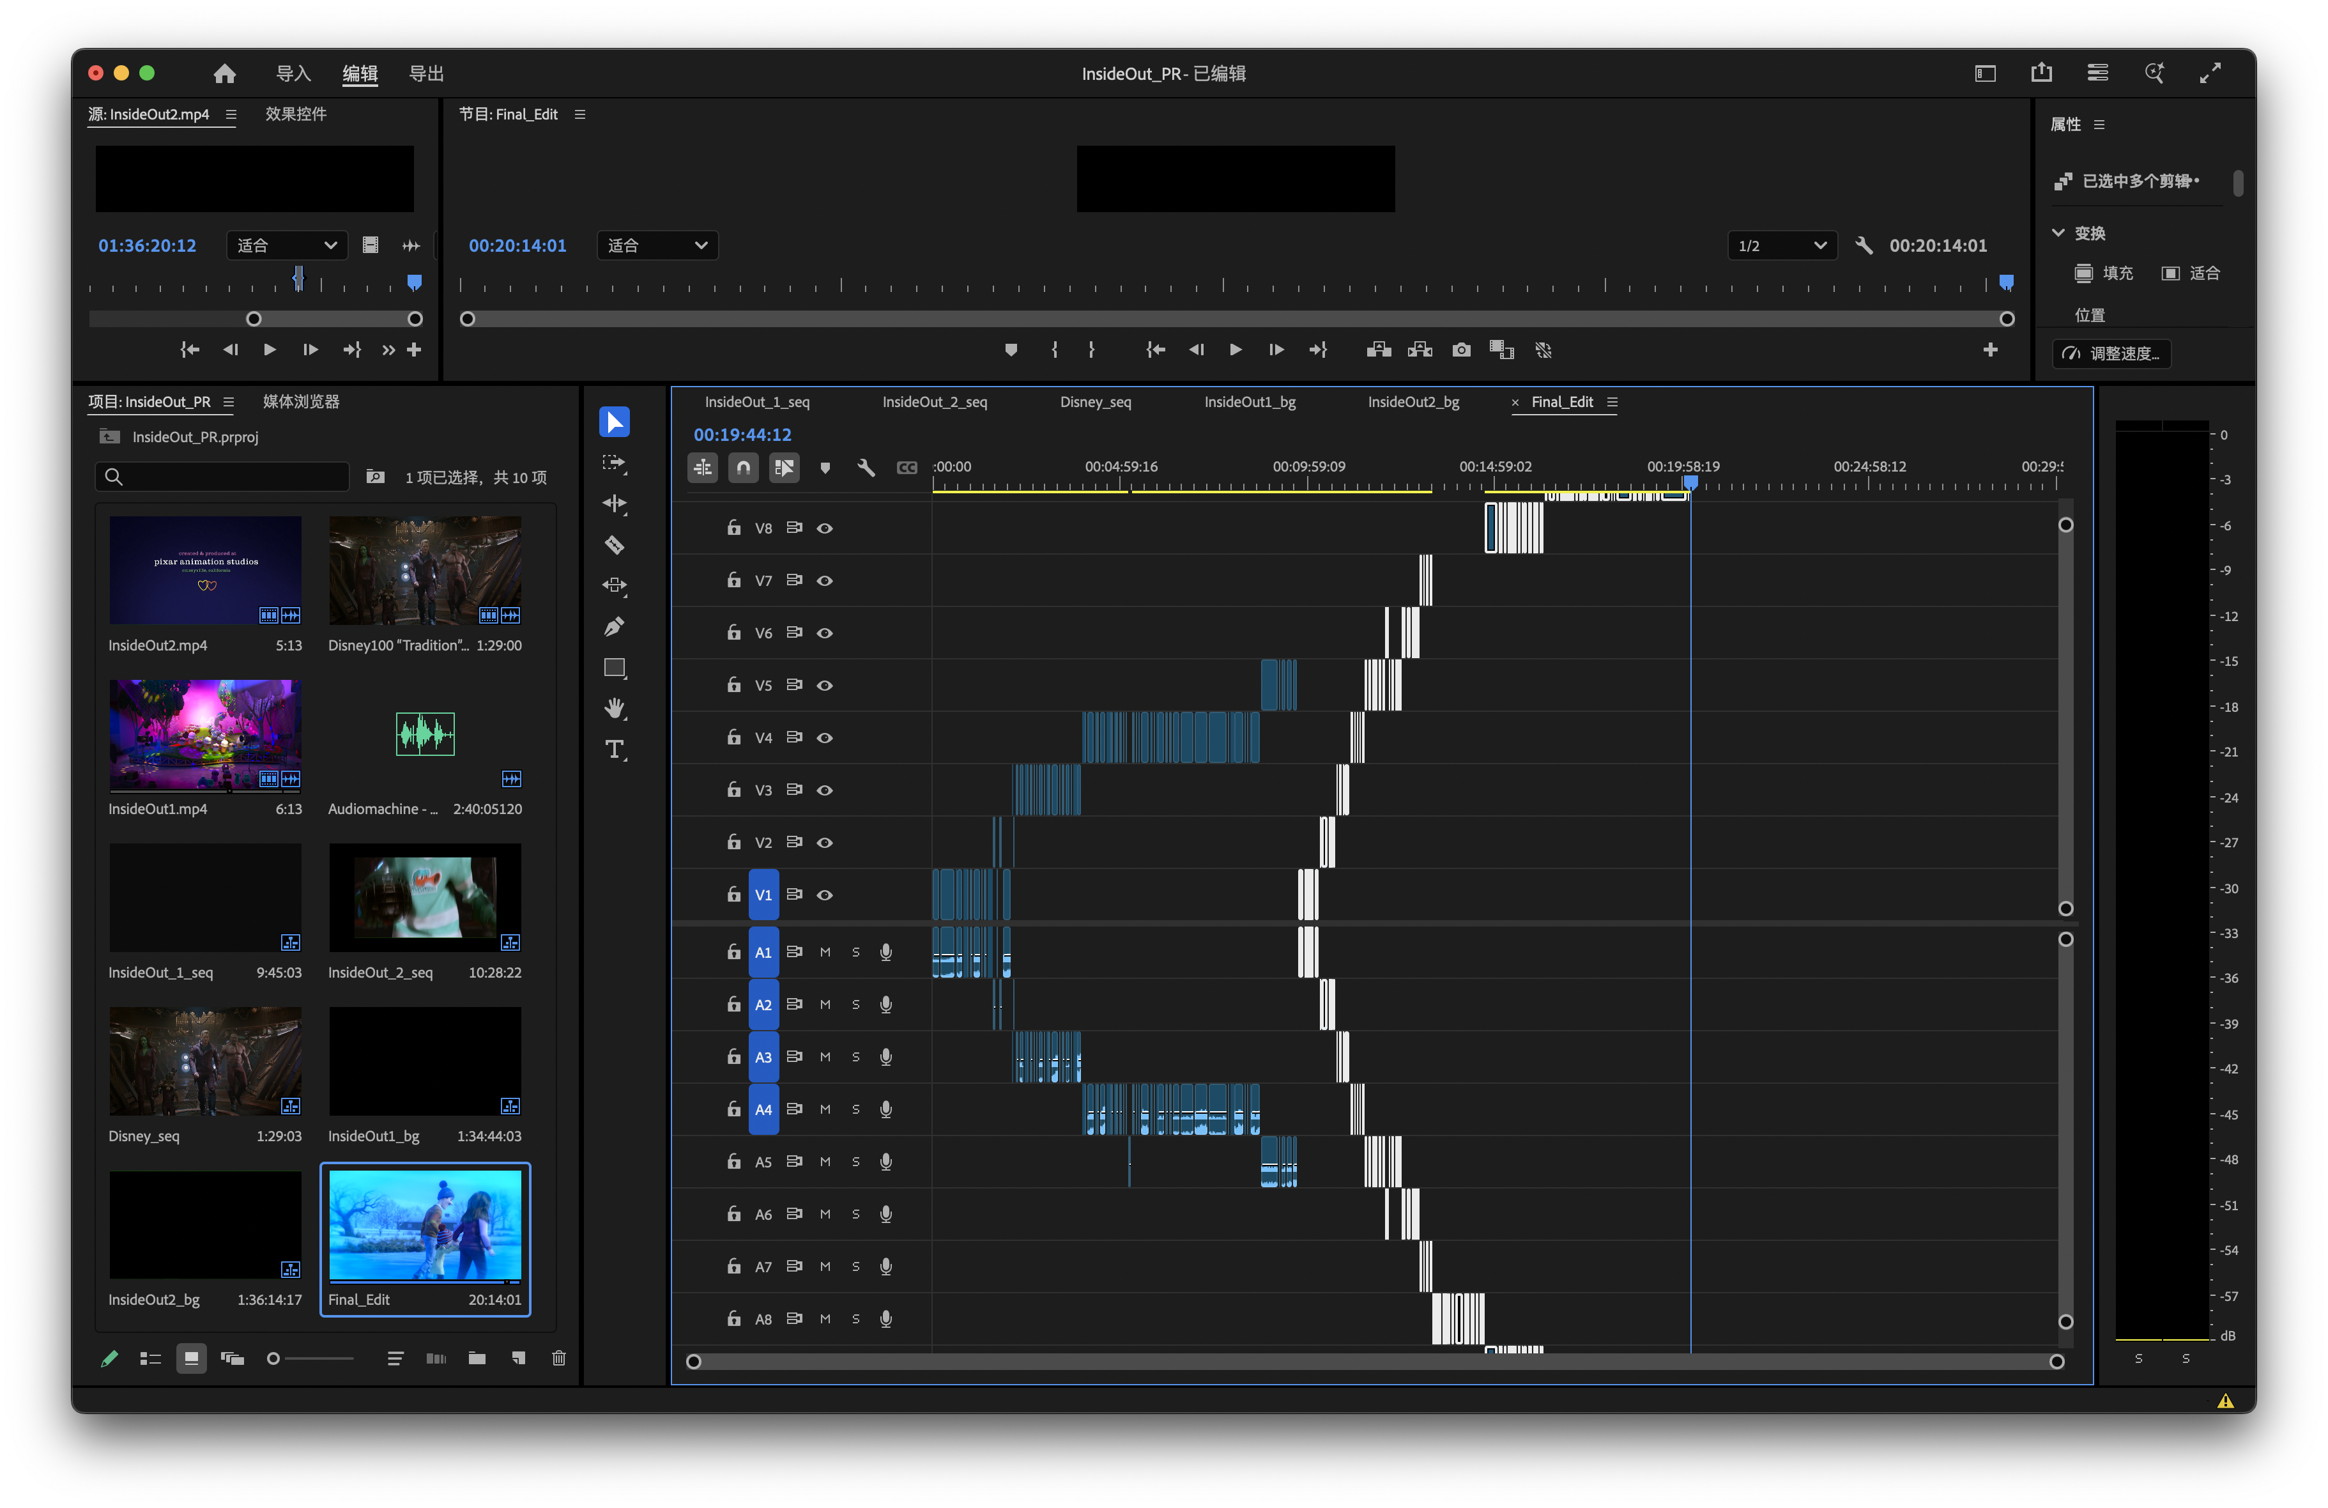
Task: Toggle snap in timeline (magnet icon)
Action: (x=744, y=468)
